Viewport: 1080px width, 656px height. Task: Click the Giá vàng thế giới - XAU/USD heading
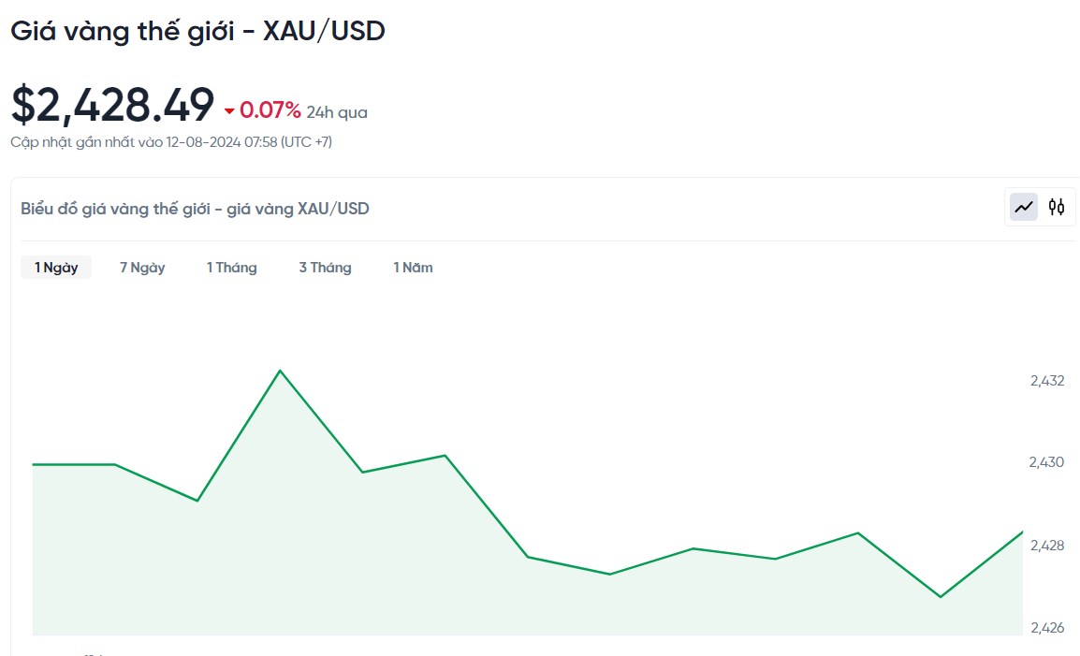point(197,31)
